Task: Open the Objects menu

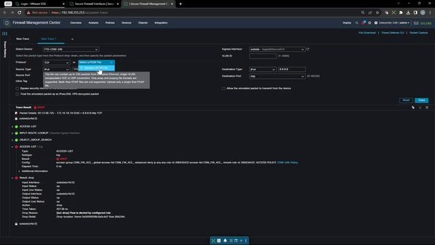Action: click(143, 22)
